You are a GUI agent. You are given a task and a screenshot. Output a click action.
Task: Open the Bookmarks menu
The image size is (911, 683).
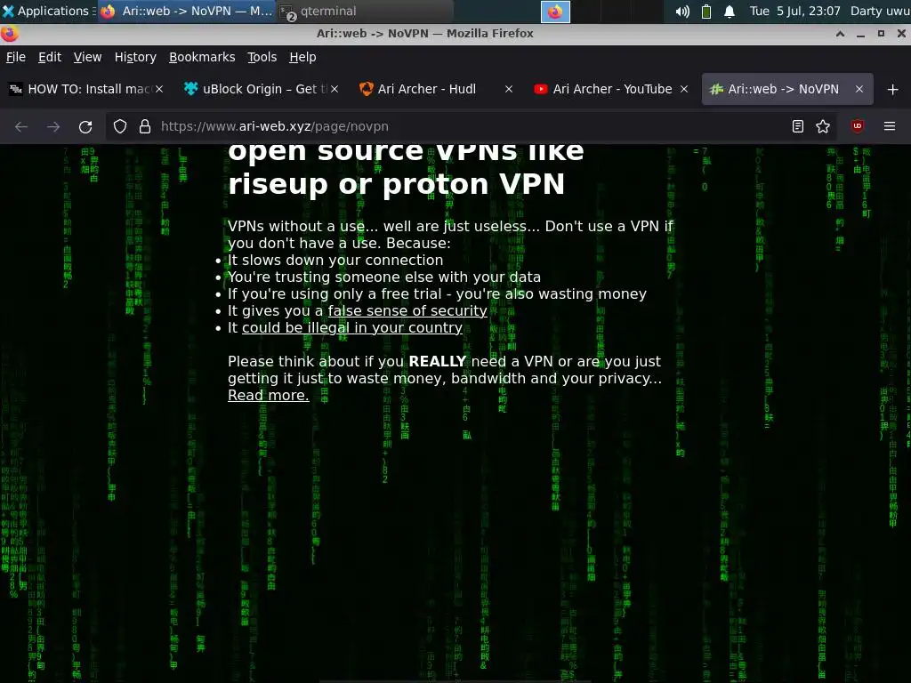[202, 57]
